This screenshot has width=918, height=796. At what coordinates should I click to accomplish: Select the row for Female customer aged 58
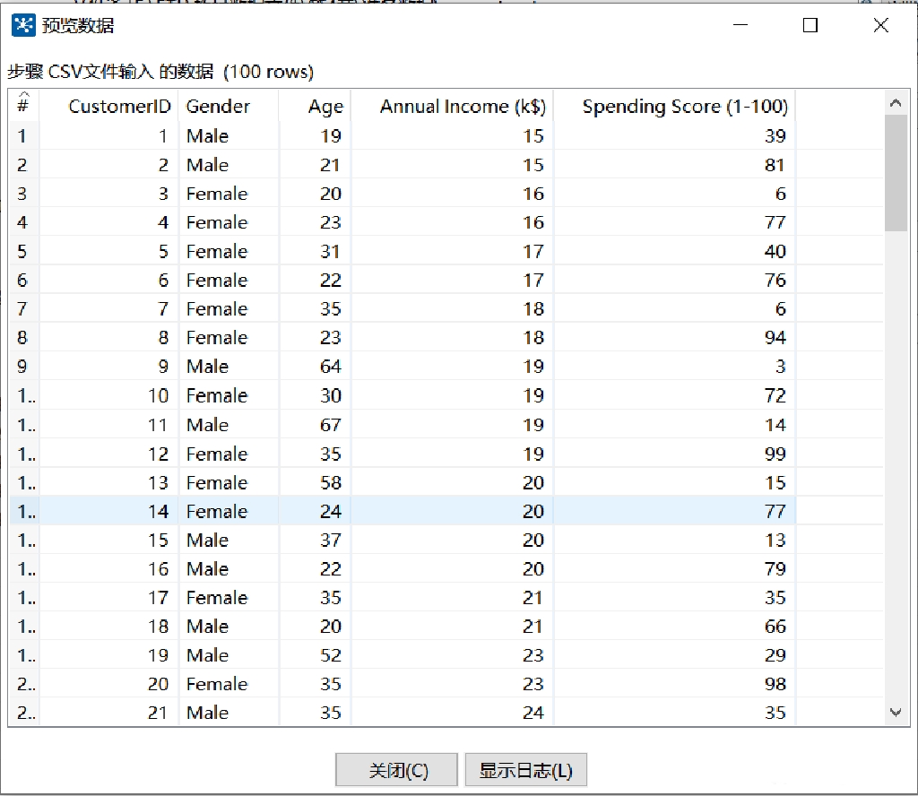tap(359, 482)
